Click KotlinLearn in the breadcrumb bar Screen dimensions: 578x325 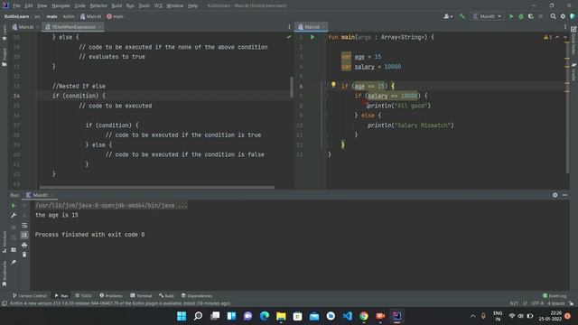(x=16, y=16)
